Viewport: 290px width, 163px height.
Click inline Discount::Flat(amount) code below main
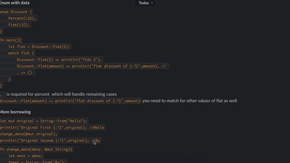tap(70, 101)
